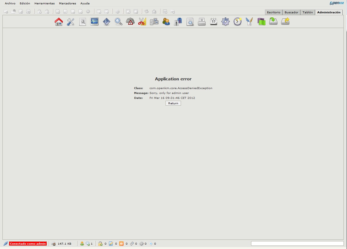The image size is (347, 249).
Task: Open the green and purple folders icon
Action: click(x=261, y=21)
